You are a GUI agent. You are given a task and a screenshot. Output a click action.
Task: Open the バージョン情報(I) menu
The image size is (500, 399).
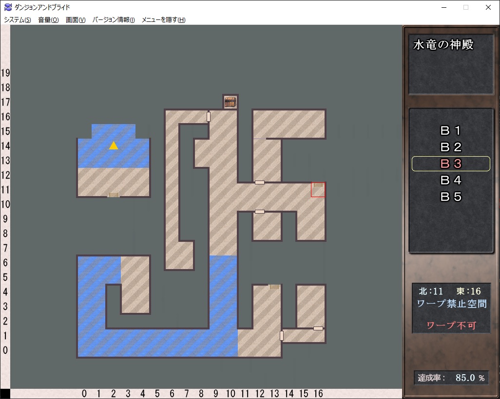pyautogui.click(x=114, y=20)
